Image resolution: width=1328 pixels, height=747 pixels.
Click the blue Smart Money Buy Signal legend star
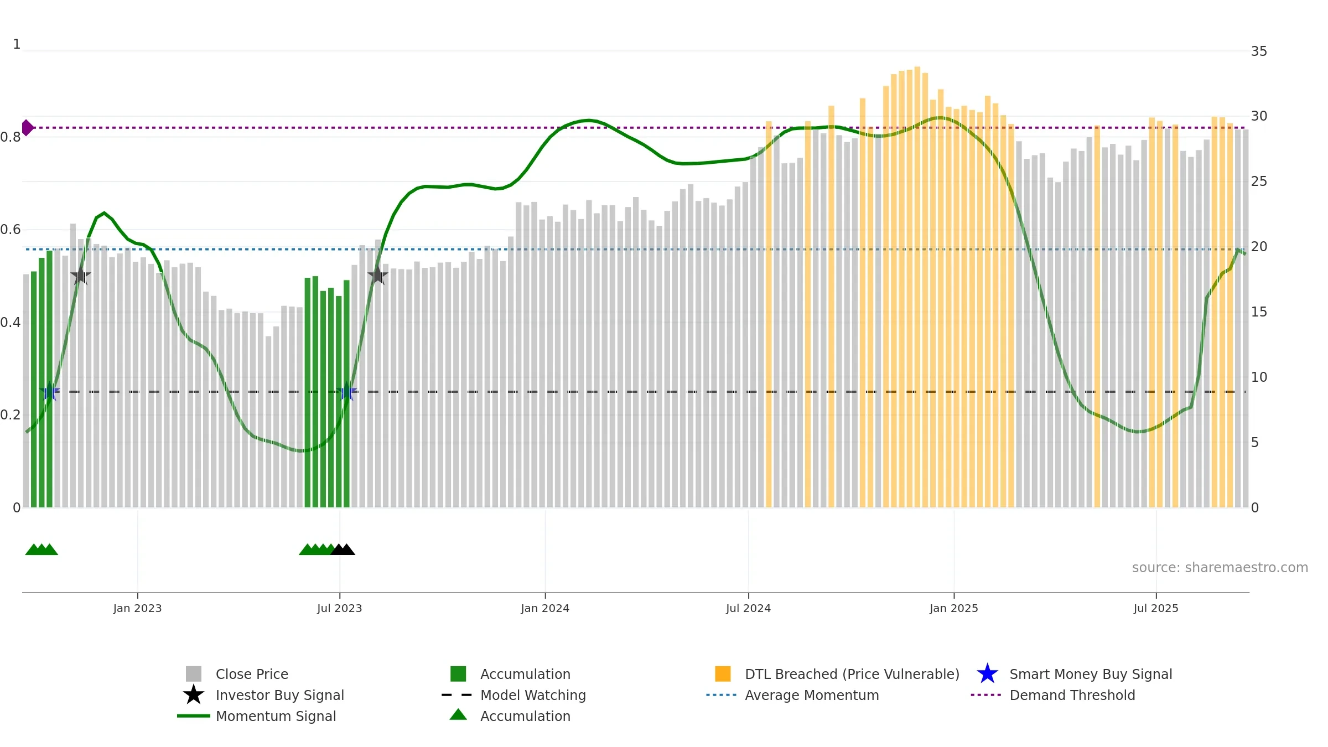point(987,674)
